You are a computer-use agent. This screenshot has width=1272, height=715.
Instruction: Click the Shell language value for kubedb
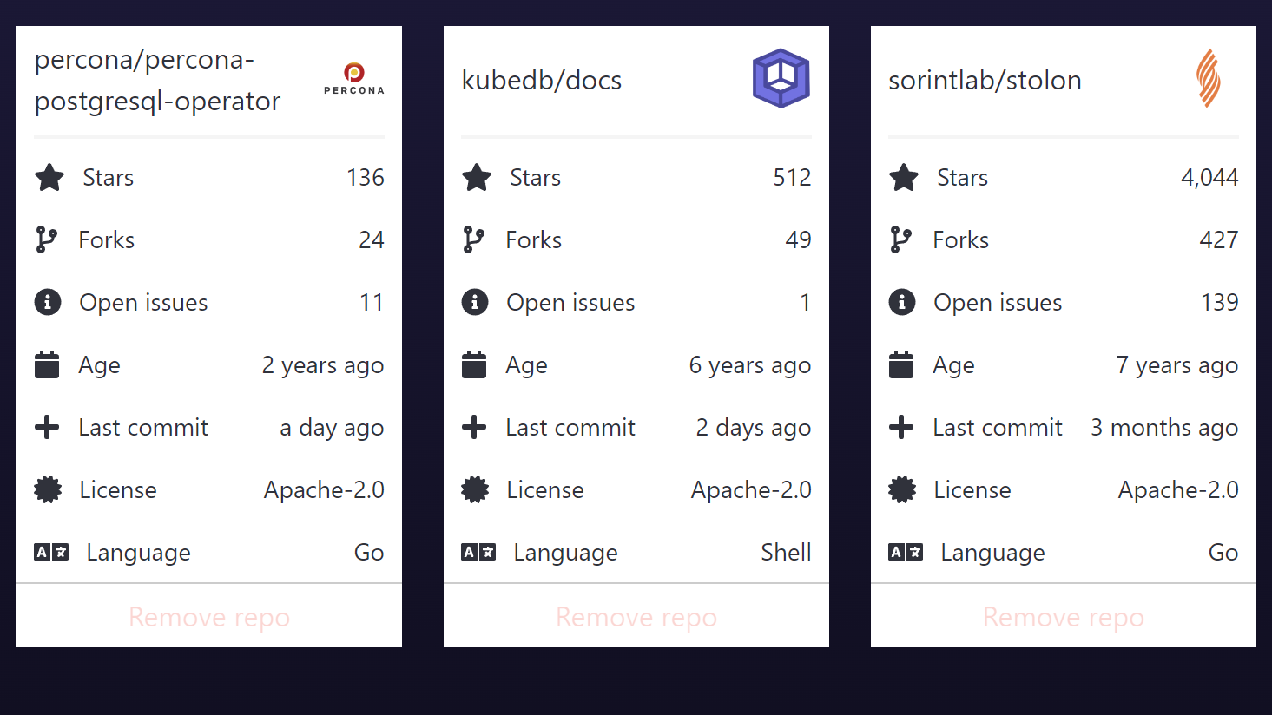click(786, 553)
